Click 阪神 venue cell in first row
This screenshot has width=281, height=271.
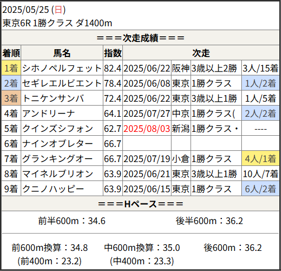click(180, 68)
